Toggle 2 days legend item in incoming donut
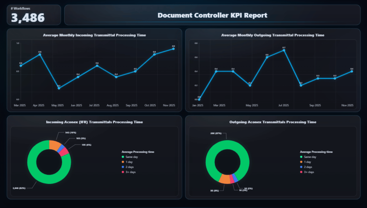This screenshot has height=208, width=367. 130,167
